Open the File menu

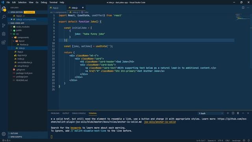click(x=8, y=2)
